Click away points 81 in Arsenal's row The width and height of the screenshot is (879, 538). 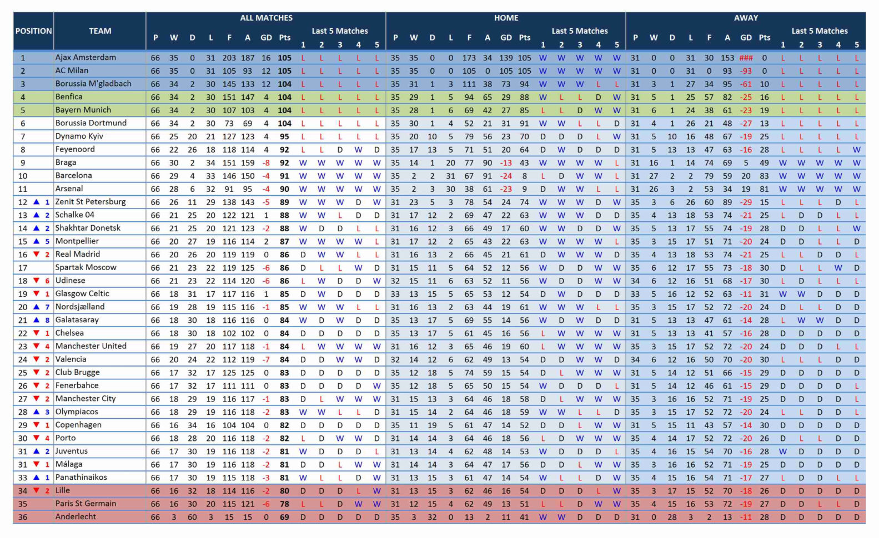(x=765, y=189)
